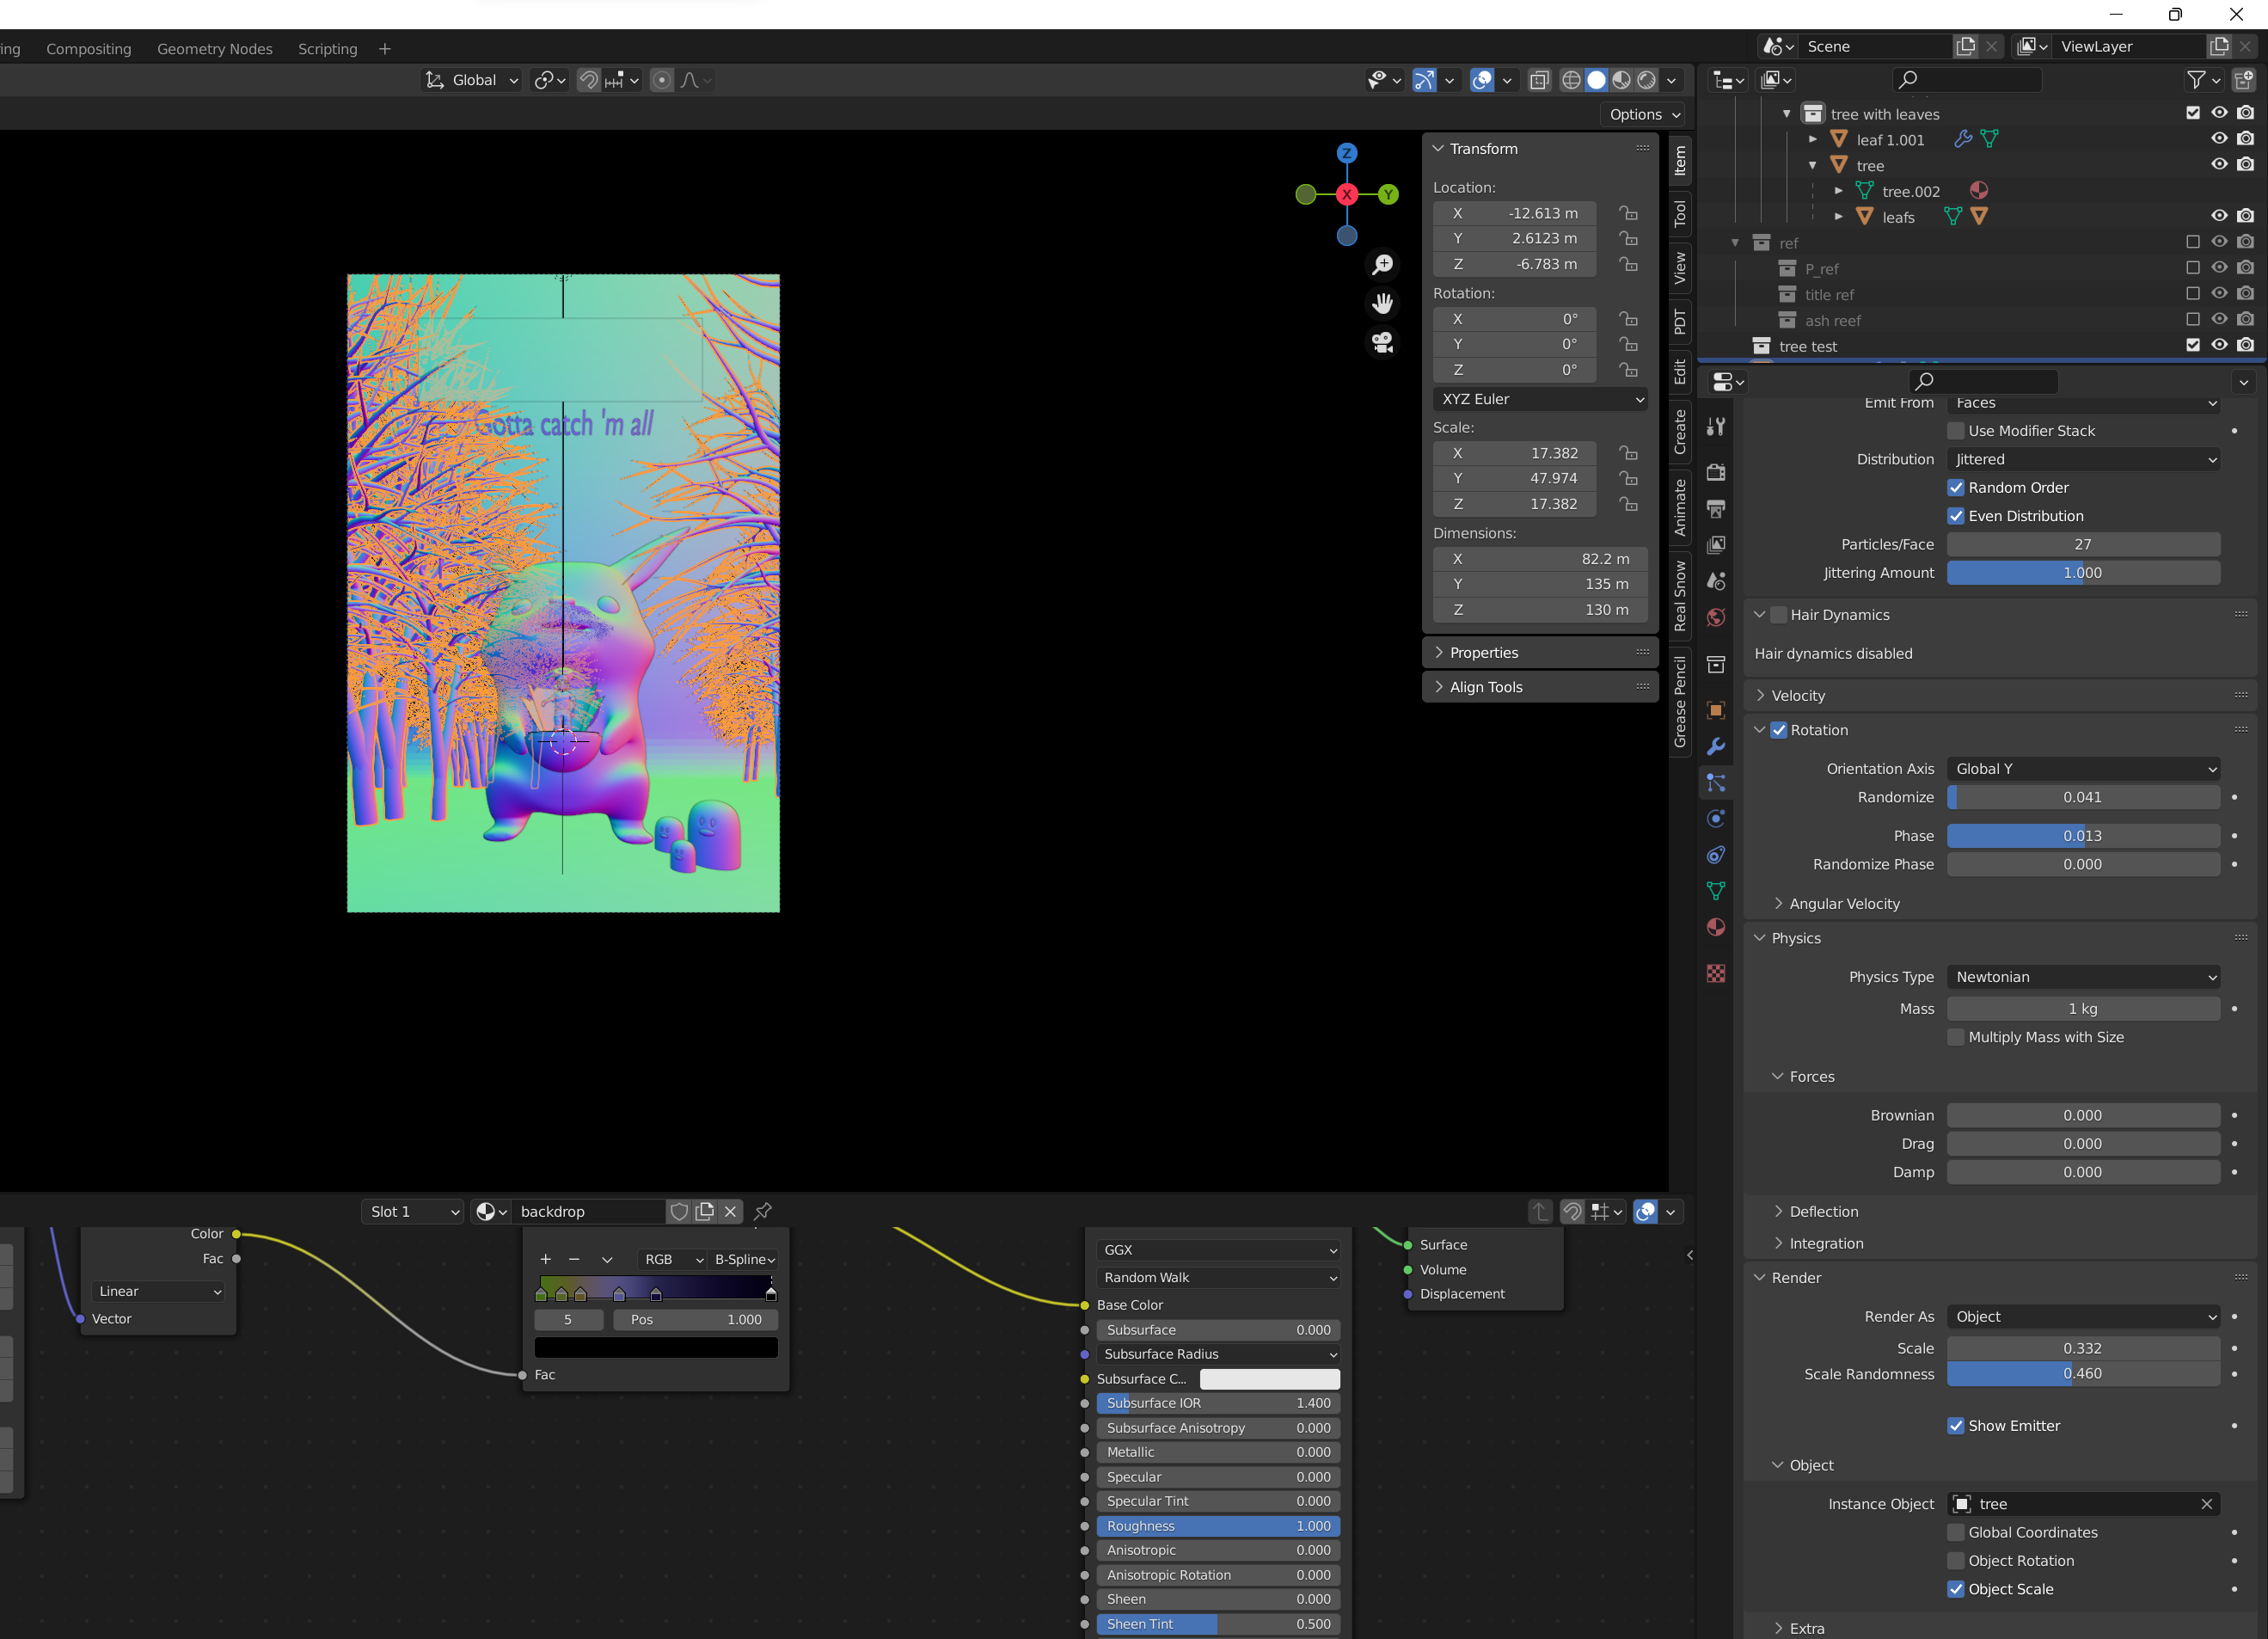Screen dimensions: 2268x1639
Task: Open the Tool sidebar tab
Action: (x=1680, y=214)
